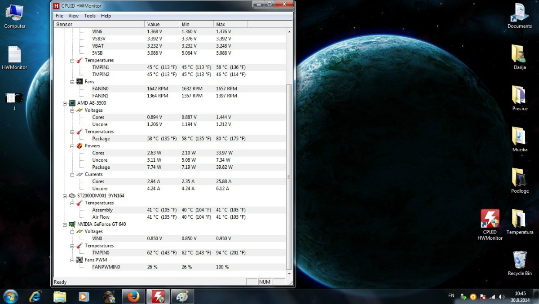The height and width of the screenshot is (304, 539).
Task: Open the File menu in HWMonitor
Action: (59, 16)
